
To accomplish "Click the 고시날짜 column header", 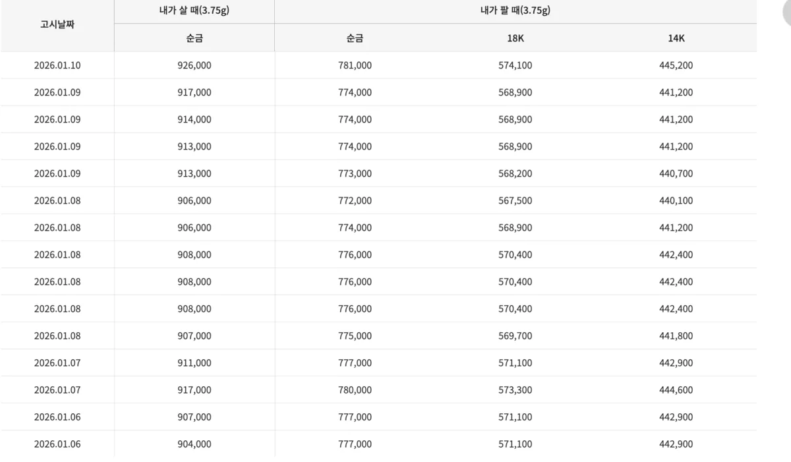I will [57, 25].
